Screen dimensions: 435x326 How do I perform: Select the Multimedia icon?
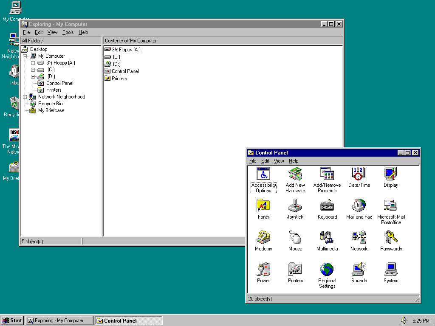[327, 238]
